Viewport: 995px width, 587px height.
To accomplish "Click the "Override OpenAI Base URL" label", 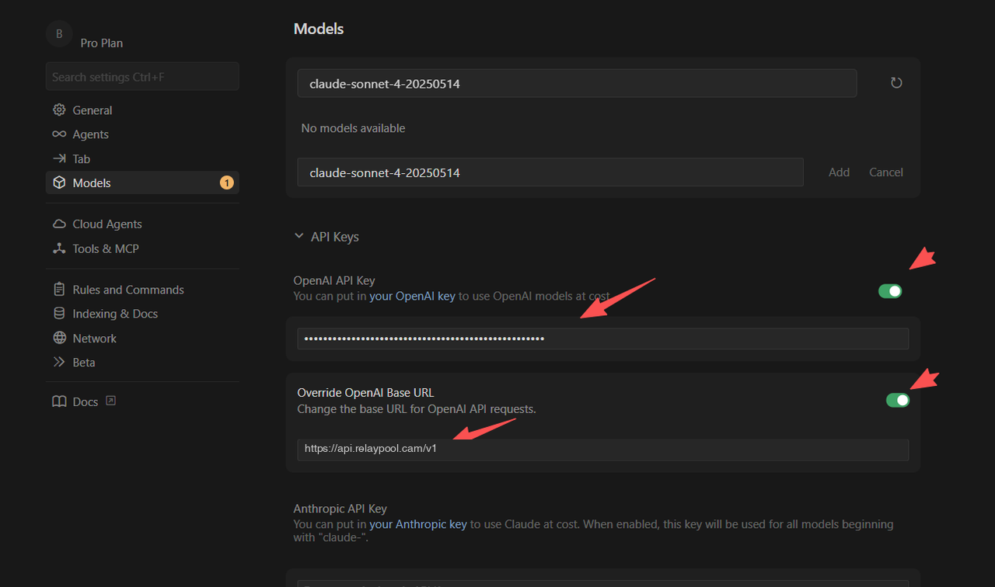I will pos(365,392).
